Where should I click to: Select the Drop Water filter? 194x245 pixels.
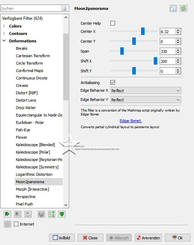click(26, 108)
